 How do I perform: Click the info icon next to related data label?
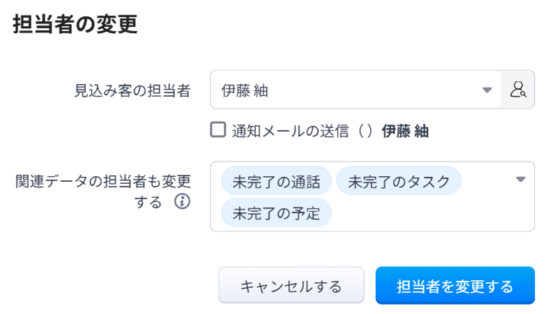click(182, 202)
